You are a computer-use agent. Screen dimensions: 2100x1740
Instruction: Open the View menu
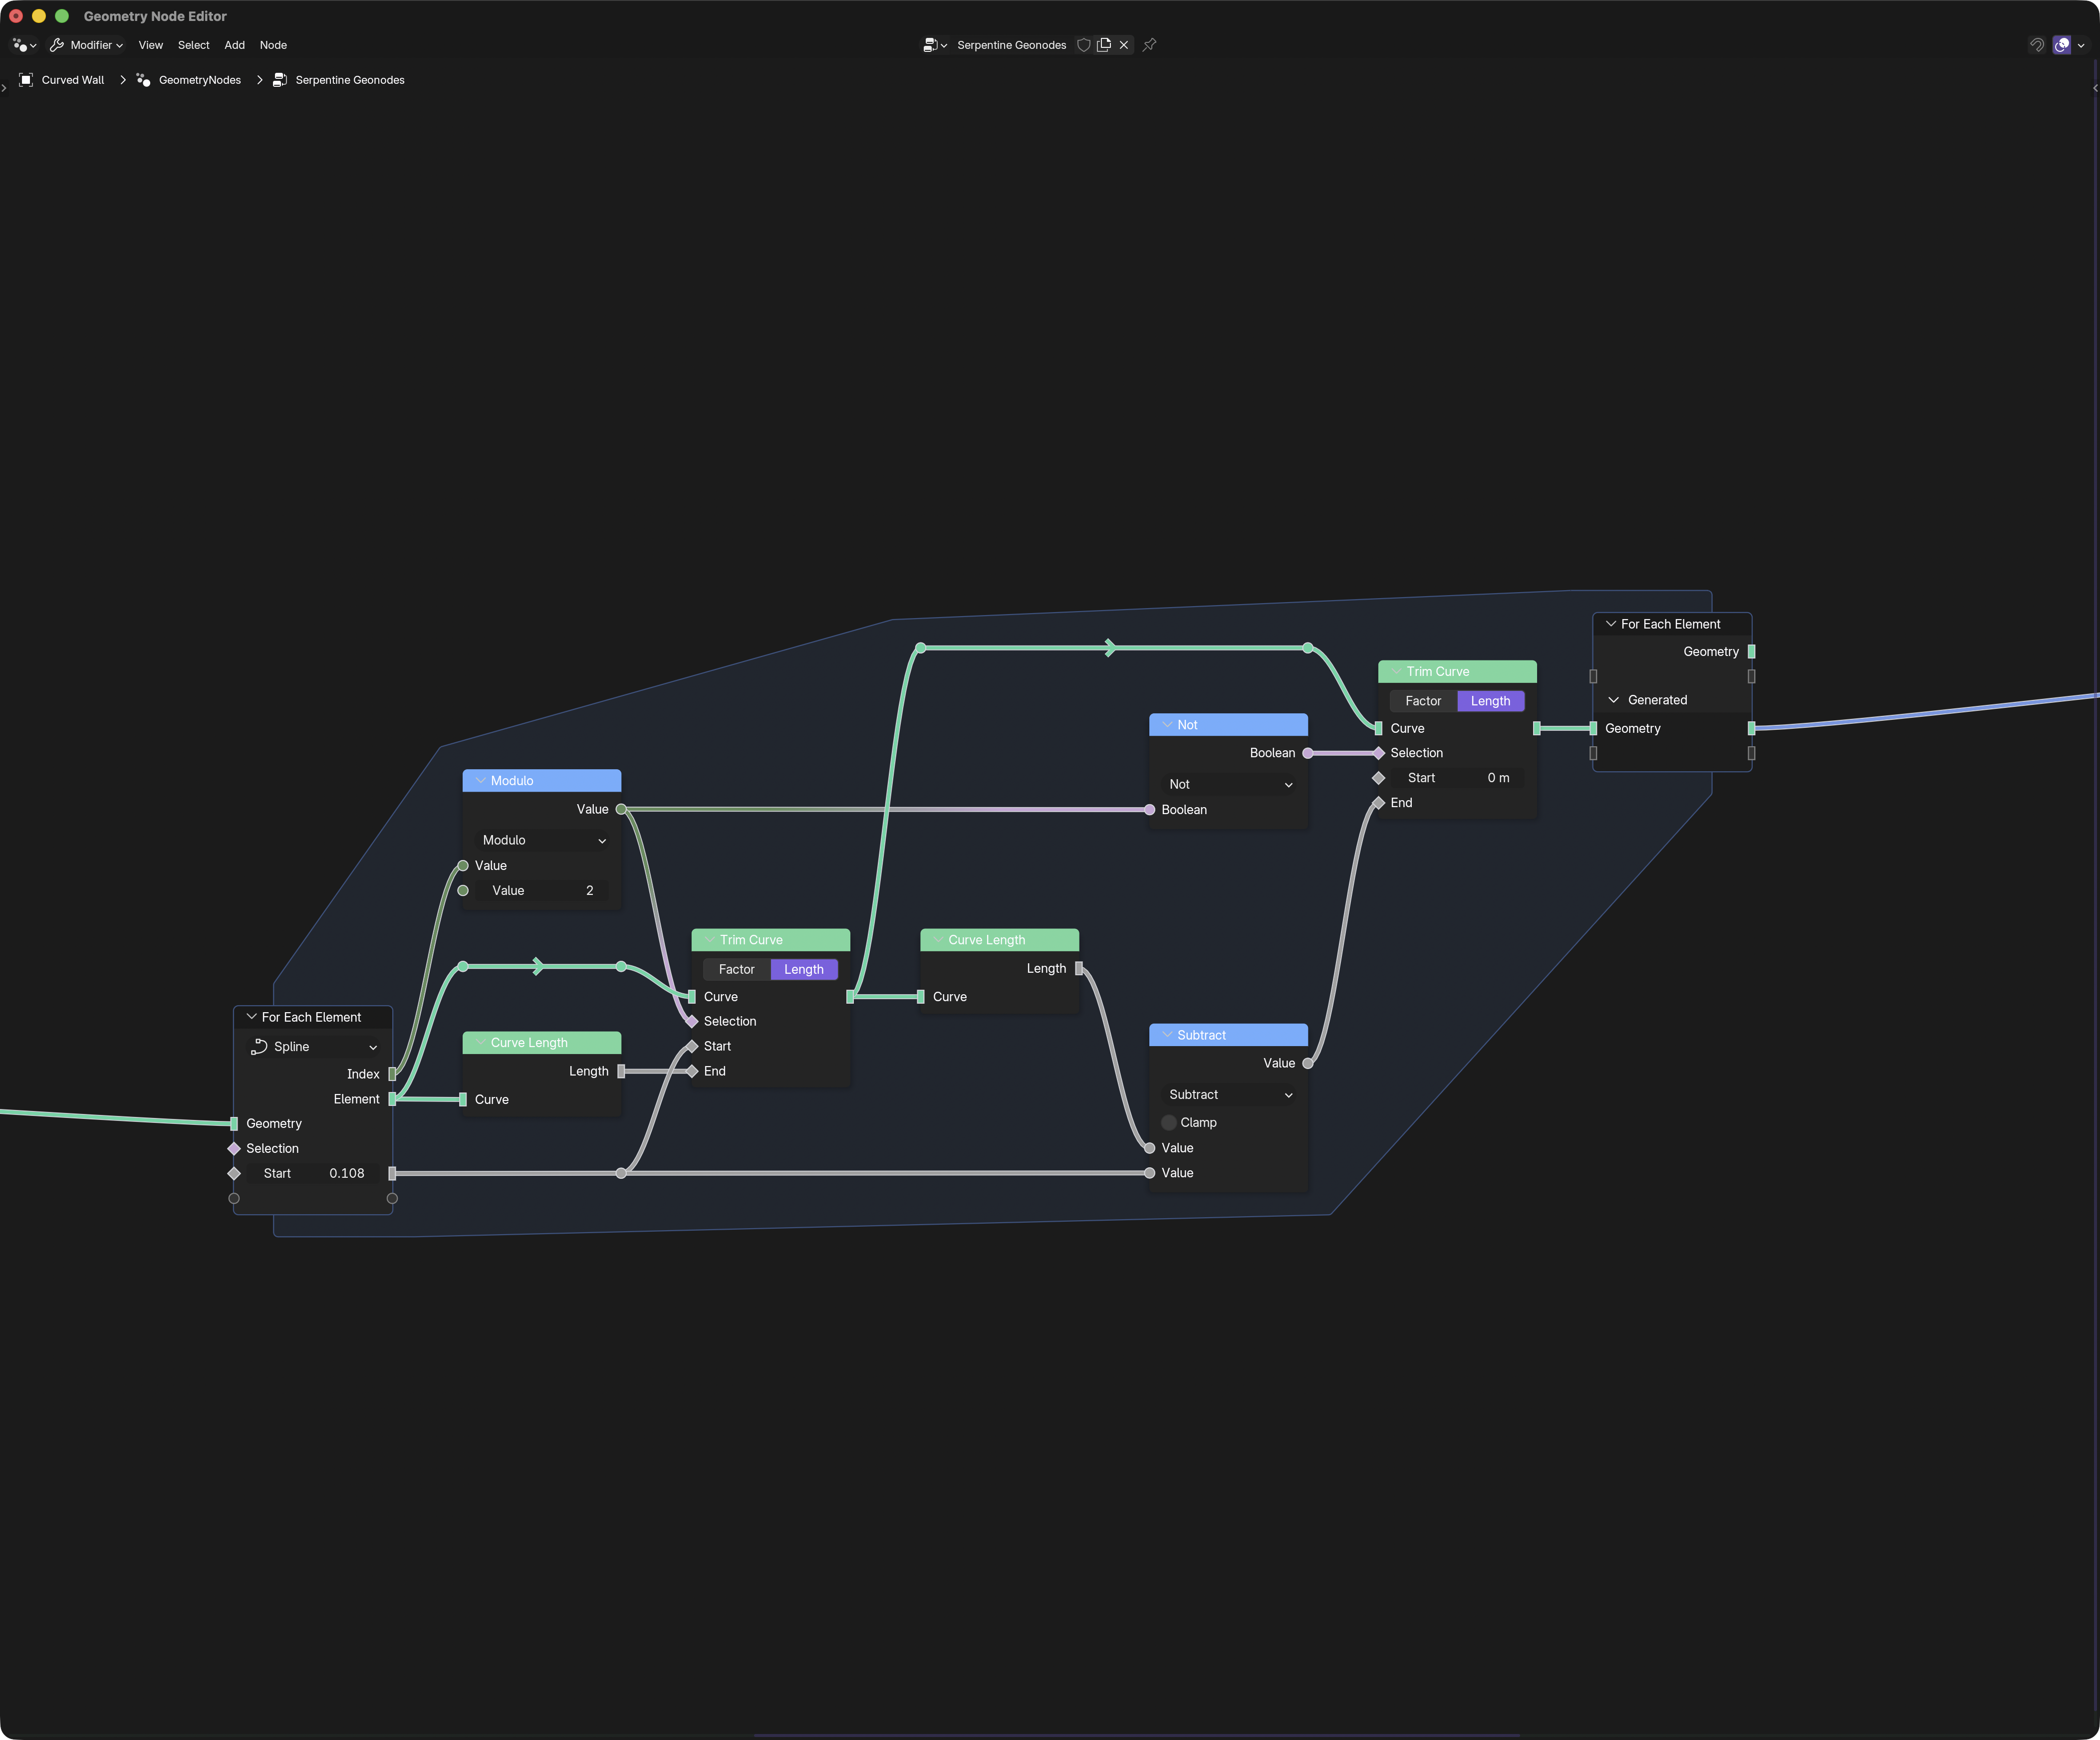pos(151,45)
